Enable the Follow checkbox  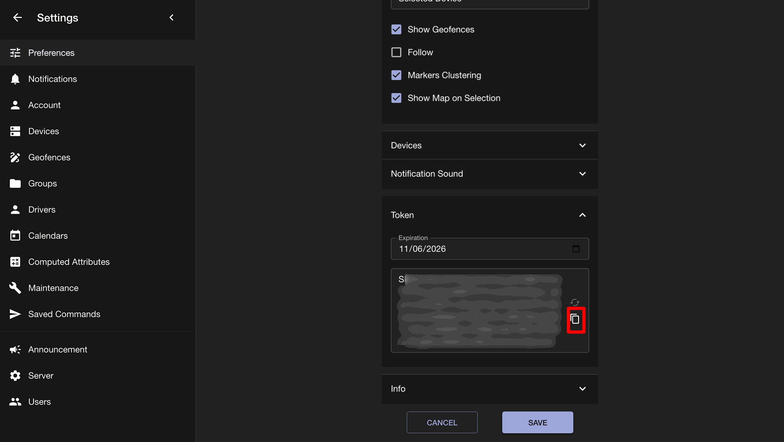tap(396, 52)
